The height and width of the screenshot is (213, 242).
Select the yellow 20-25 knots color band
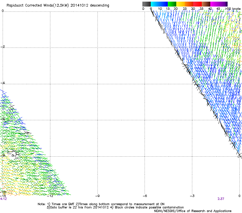181,4
